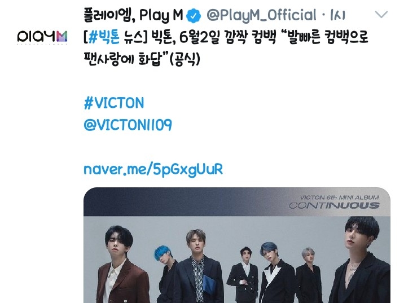Open the #빅톤 hashtag

tap(104, 37)
